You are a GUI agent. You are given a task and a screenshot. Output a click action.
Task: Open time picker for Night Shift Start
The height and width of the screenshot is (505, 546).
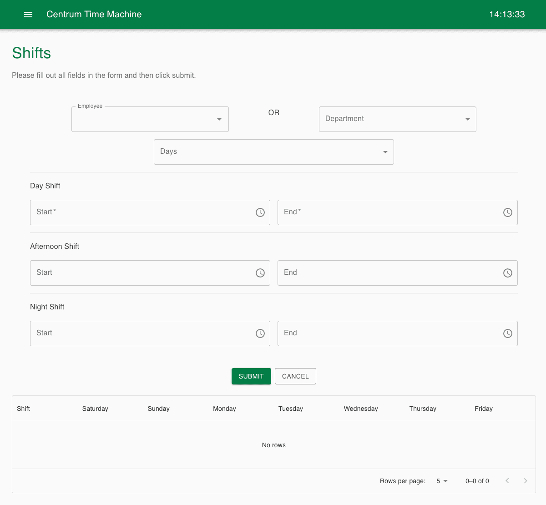[x=260, y=333]
